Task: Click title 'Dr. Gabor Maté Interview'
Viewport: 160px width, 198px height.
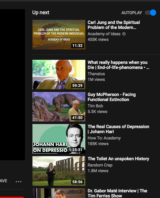Action: 117,193
